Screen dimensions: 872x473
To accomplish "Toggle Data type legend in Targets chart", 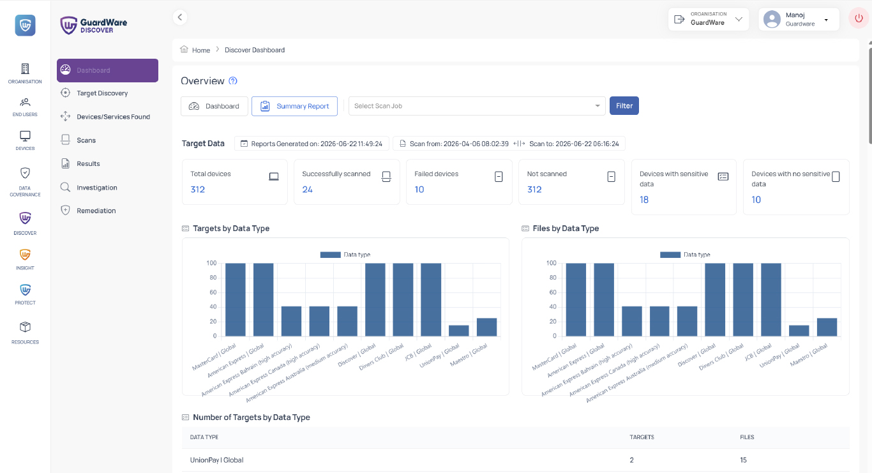I will coord(345,255).
